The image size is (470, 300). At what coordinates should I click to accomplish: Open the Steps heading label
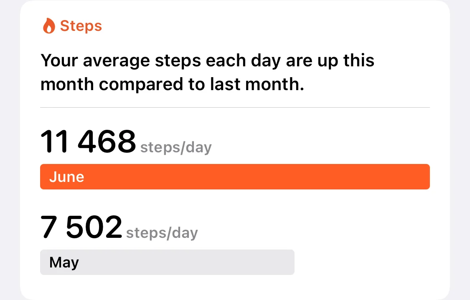[81, 26]
